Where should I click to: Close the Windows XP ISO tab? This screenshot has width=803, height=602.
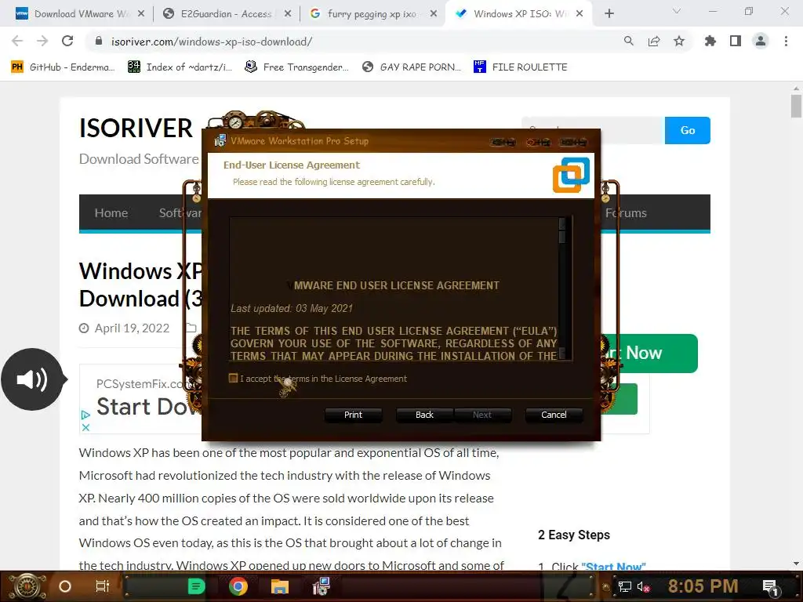click(580, 14)
